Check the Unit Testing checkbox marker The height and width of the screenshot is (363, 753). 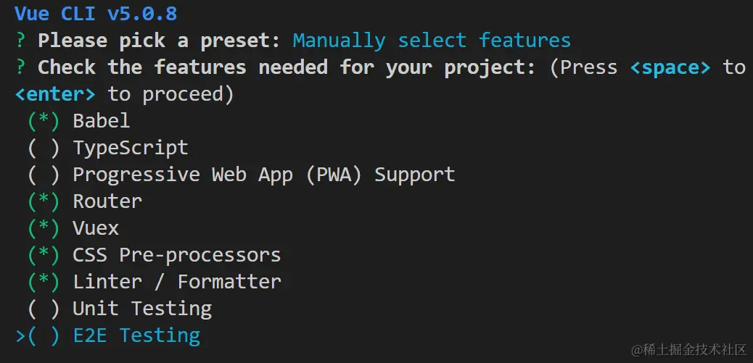pos(44,309)
